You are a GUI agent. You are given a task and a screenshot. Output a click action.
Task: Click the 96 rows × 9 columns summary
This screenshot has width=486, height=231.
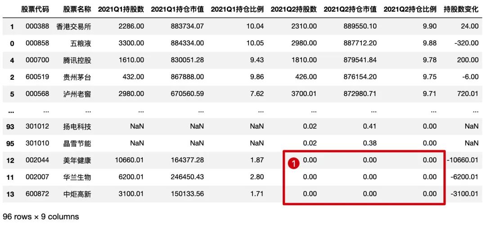click(x=40, y=217)
